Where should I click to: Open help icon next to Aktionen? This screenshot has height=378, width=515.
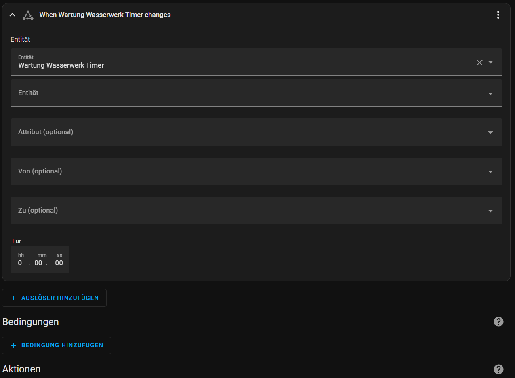pos(498,369)
